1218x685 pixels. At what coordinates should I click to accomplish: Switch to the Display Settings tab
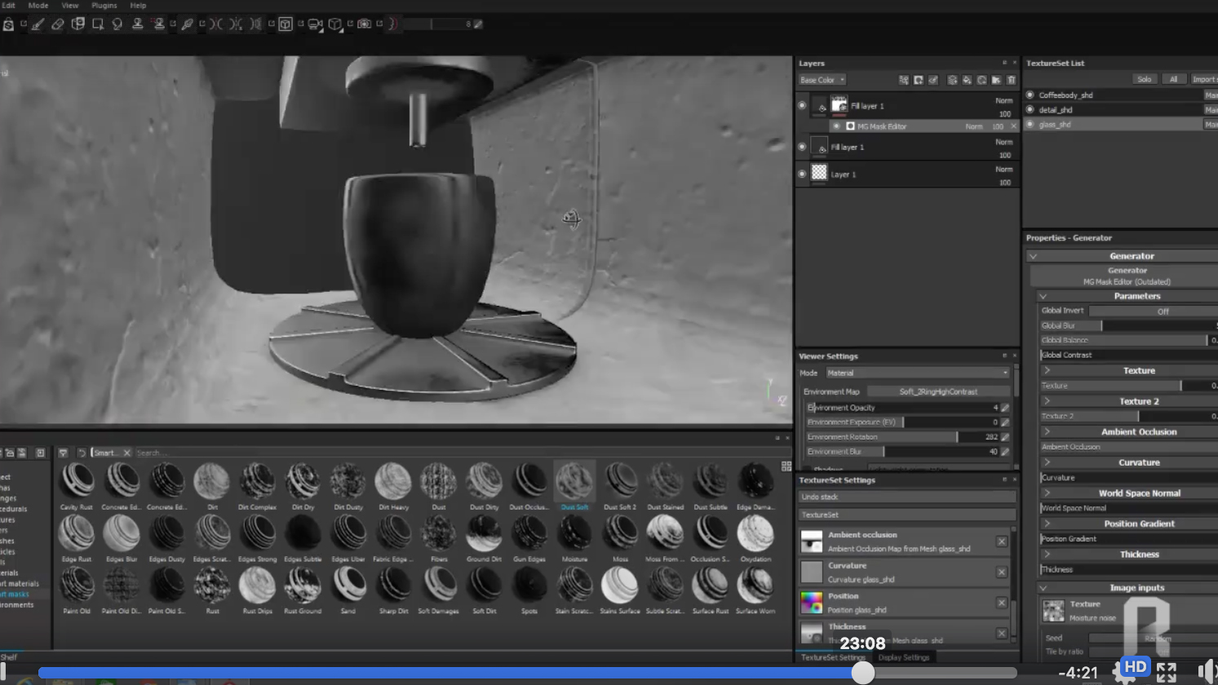tap(903, 657)
